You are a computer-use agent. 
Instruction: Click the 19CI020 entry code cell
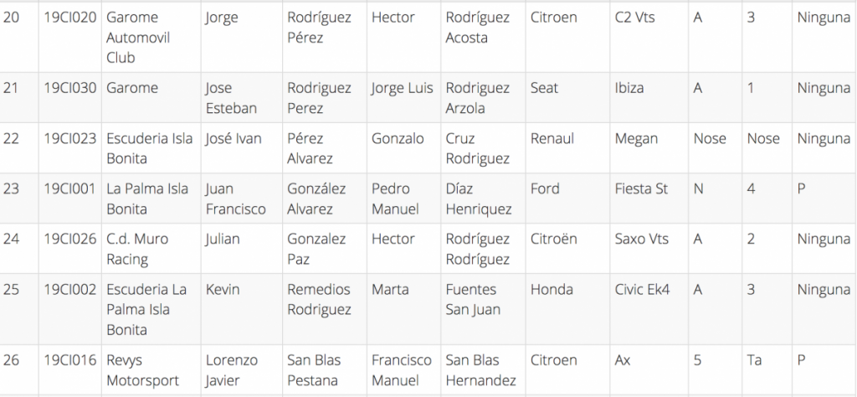click(x=71, y=18)
